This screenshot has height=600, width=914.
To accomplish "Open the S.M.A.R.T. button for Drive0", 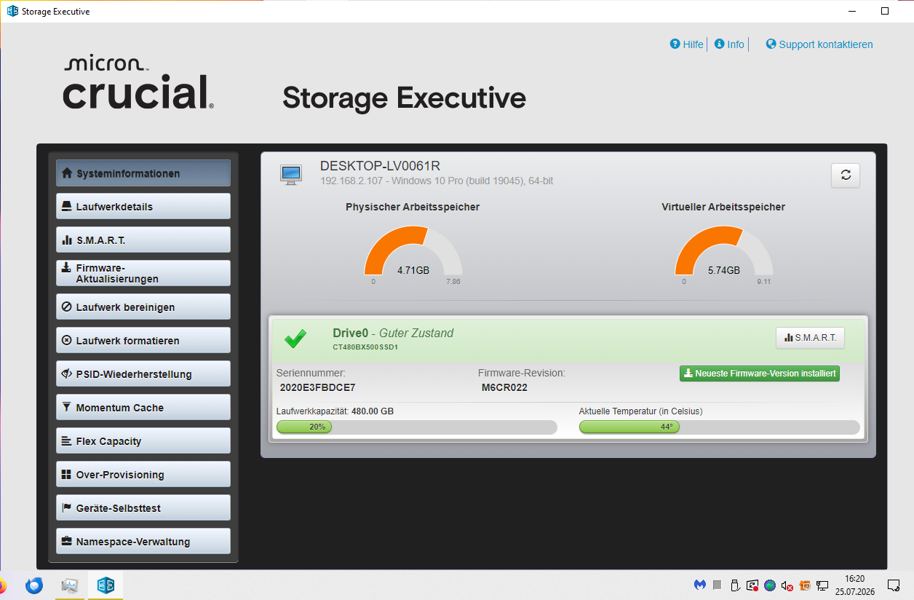I will point(811,338).
